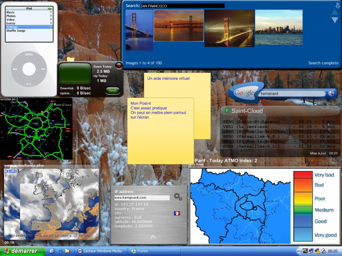Select the SEBO row departing 01:07

(x=279, y=141)
